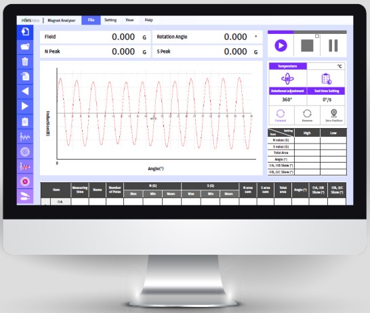
Task: Click the open folder icon in sidebar
Action: coord(25,47)
